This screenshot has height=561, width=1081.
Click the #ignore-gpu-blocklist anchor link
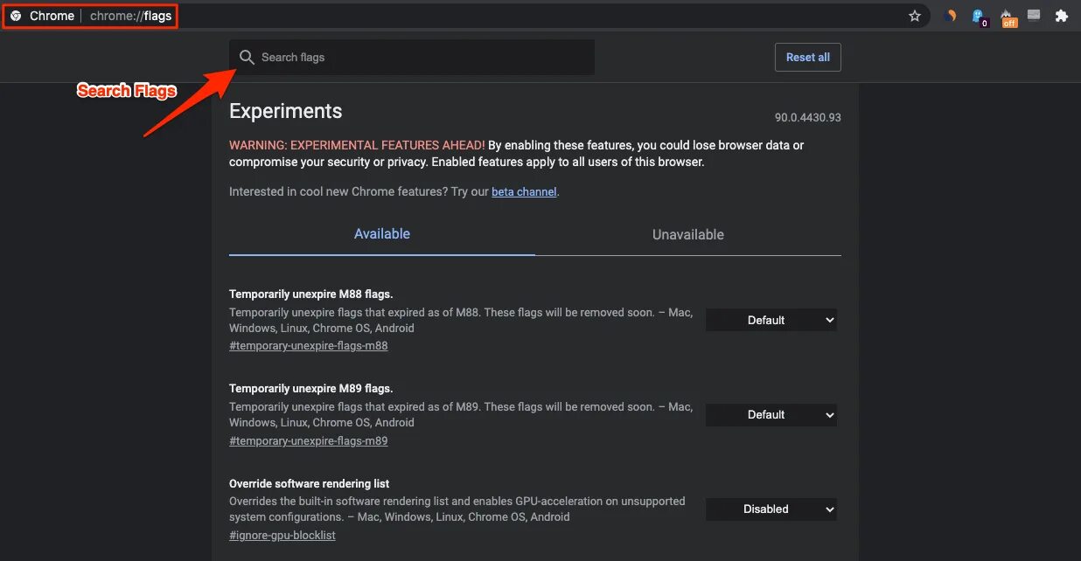coord(282,535)
